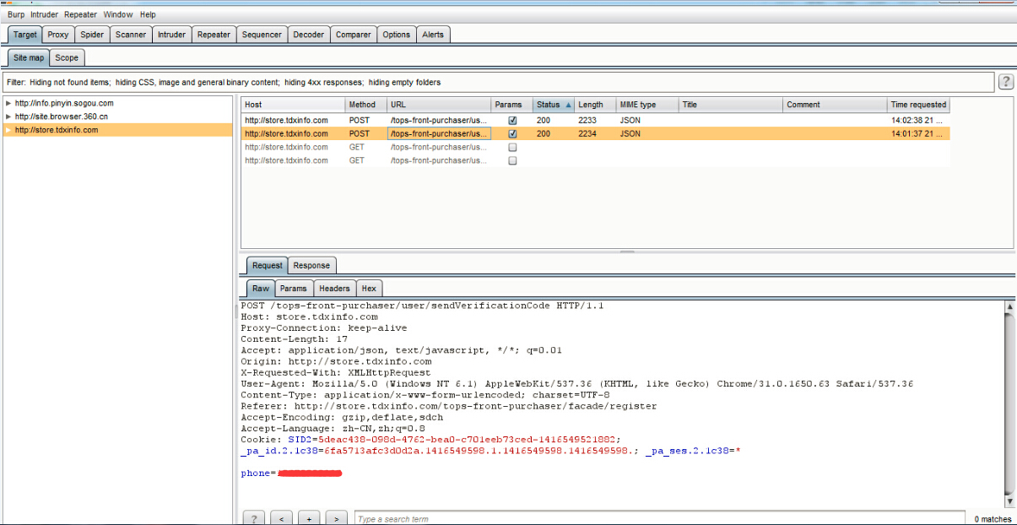Open the Intruder menu
Image resolution: width=1017 pixels, height=525 pixels.
coord(45,14)
